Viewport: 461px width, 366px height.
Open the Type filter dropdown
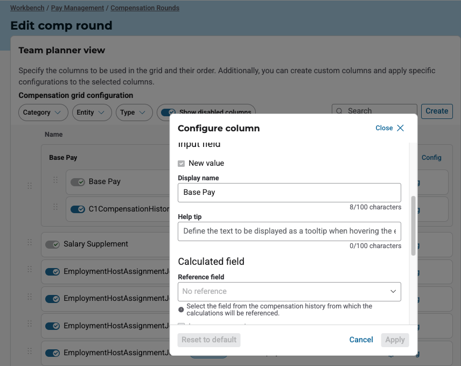pos(134,112)
